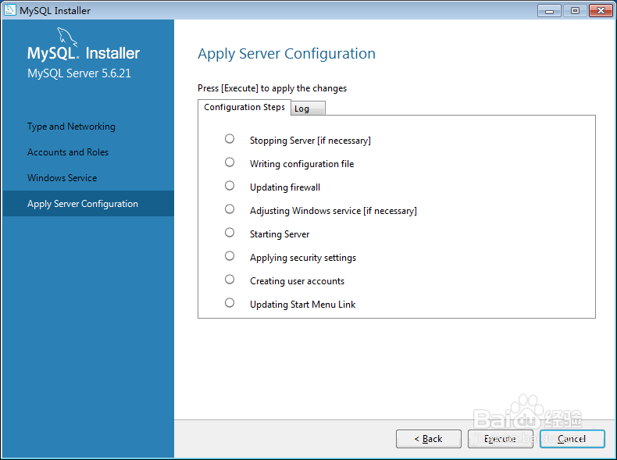Viewport: 617px width, 460px height.
Task: Click the 'Creating user accounts' label
Action: (297, 281)
